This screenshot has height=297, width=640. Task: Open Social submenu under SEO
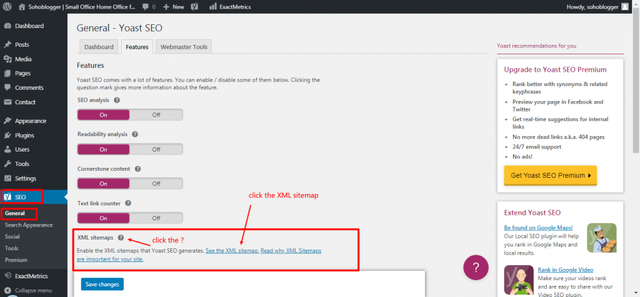(12, 236)
